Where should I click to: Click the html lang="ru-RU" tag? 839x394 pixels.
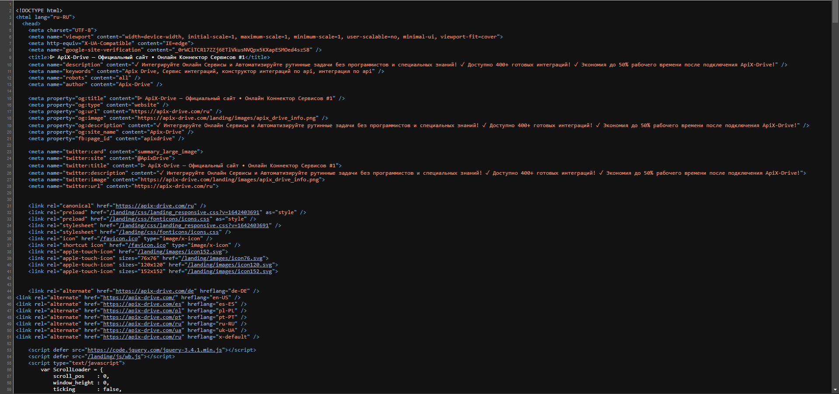45,17
